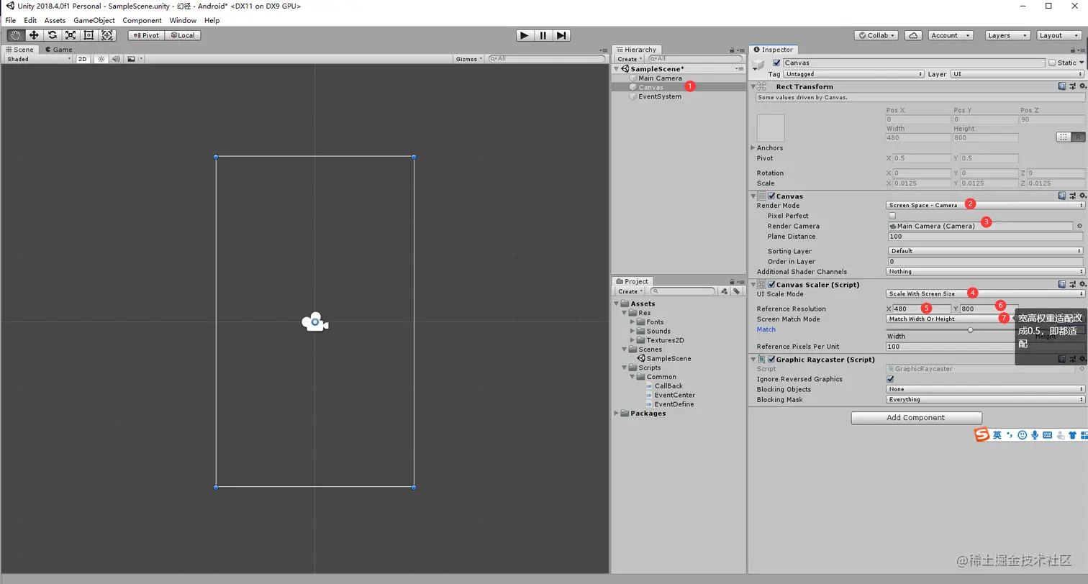Screen dimensions: 1088x584
Task: Open the cloud services icon
Action: [913, 35]
